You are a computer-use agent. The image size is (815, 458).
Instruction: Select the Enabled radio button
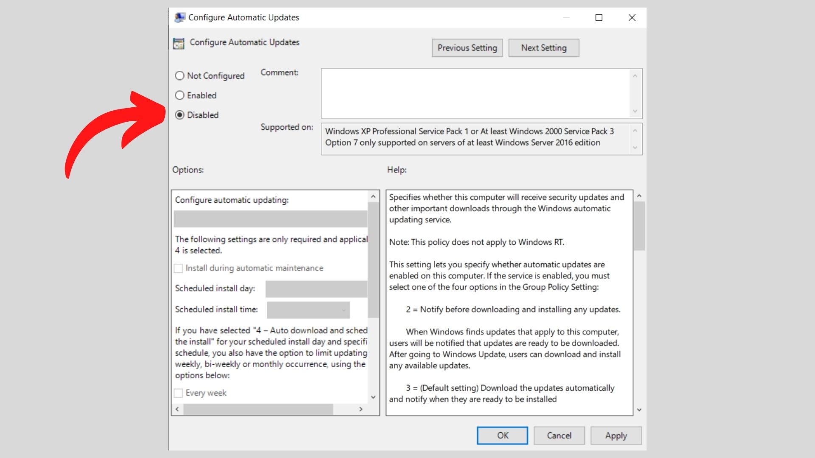tap(180, 95)
